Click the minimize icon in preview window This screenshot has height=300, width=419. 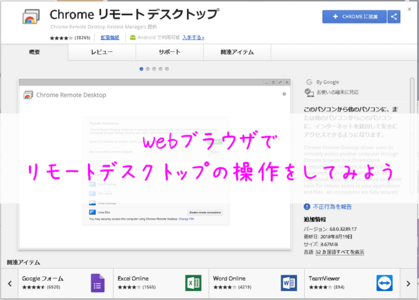pos(267,83)
